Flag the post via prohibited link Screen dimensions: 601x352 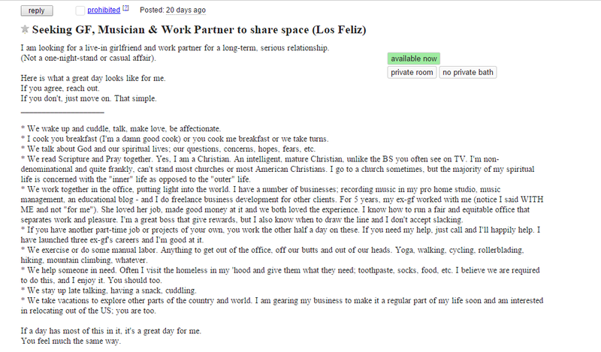click(x=104, y=10)
